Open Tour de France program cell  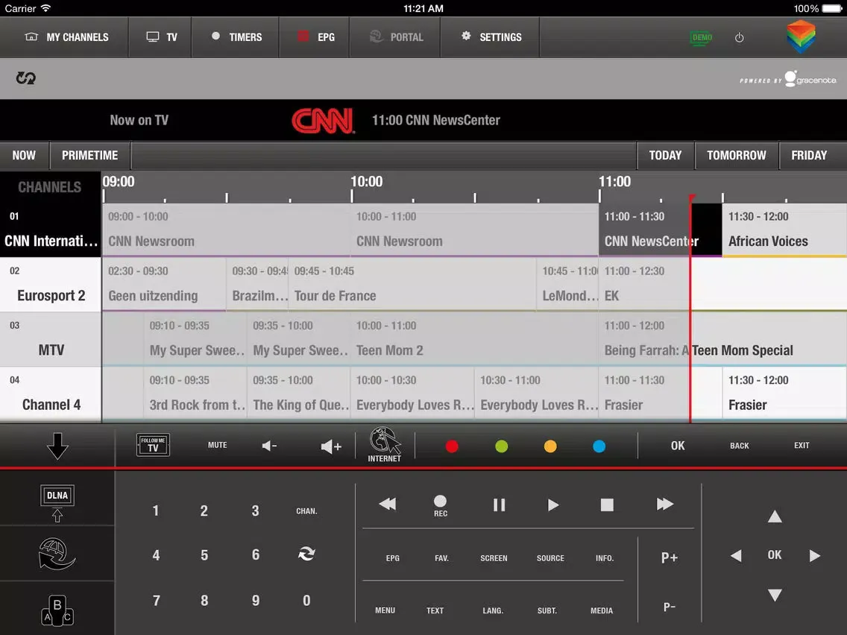tap(412, 285)
